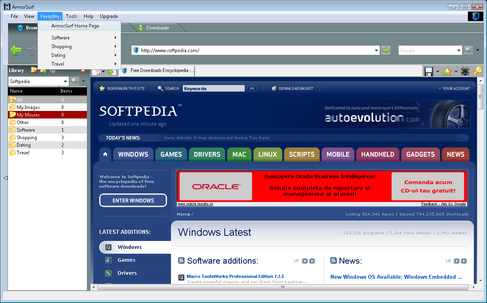
Task: Click in the Keywords search field
Action: tap(214, 88)
